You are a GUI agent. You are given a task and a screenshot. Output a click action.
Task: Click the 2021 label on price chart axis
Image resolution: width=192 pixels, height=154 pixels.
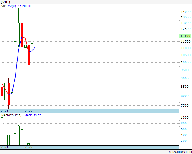click(x=5, y=111)
